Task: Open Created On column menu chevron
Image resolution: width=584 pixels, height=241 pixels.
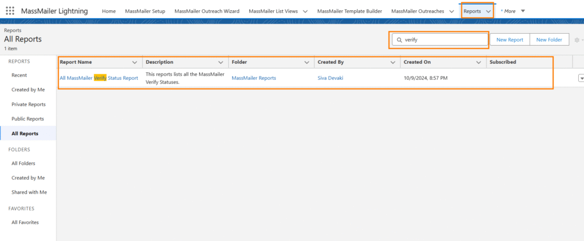Action: 478,62
